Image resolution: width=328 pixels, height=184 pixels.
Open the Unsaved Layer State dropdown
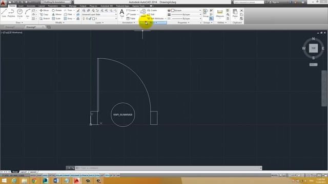pyautogui.click(x=99, y=14)
